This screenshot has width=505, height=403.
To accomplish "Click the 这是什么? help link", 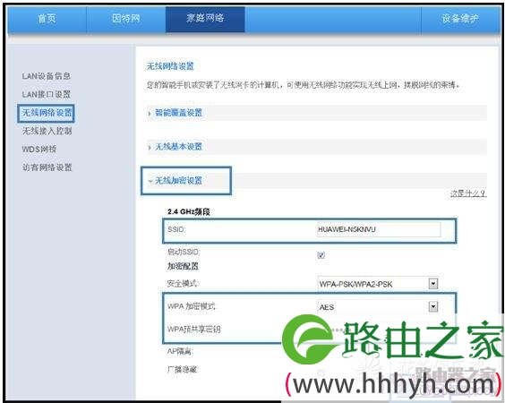I will coord(468,193).
